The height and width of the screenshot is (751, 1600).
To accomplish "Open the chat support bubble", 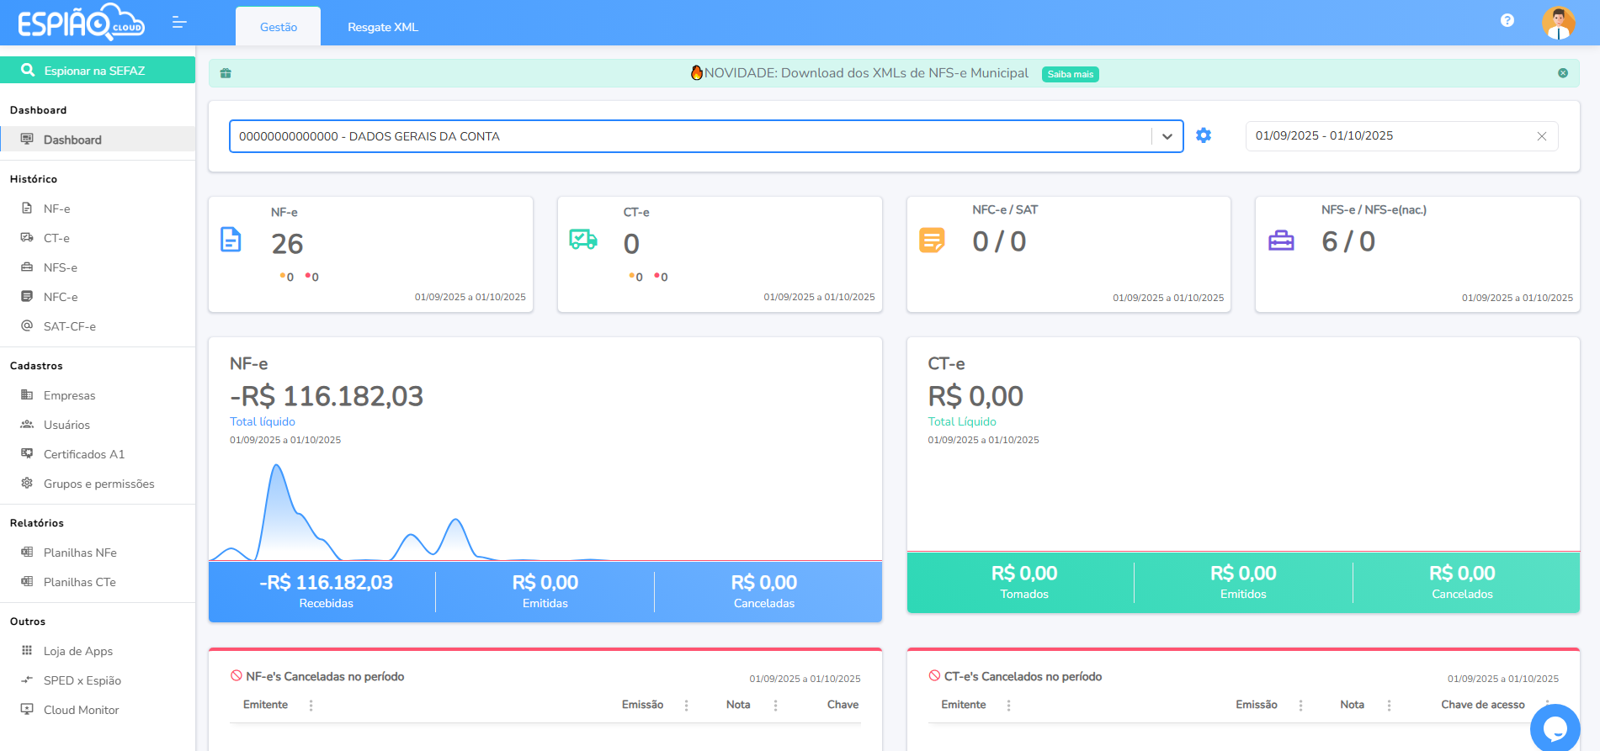I will point(1555,727).
